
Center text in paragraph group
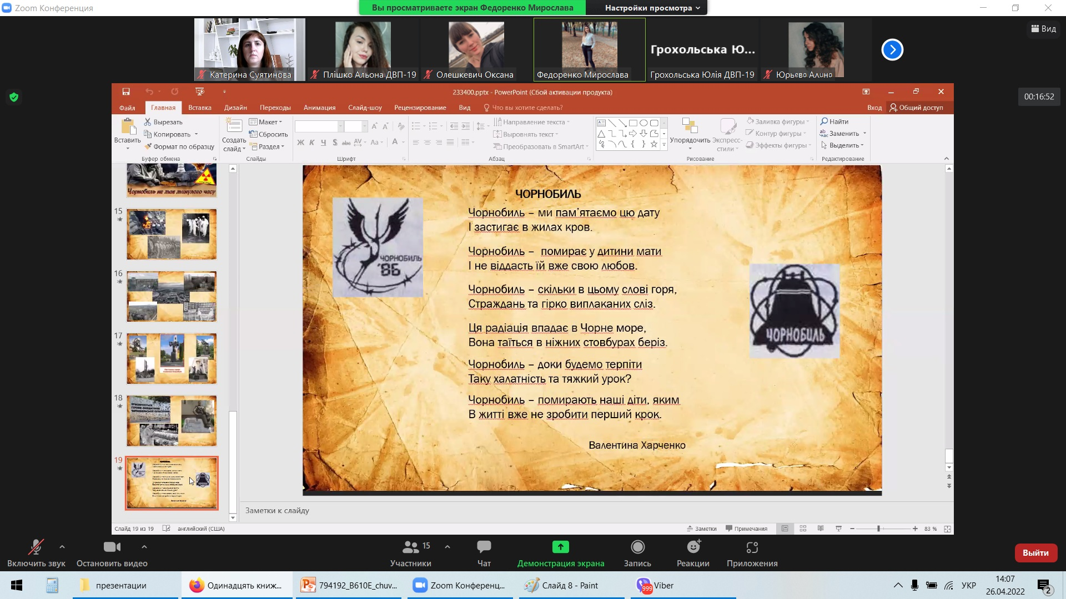428,143
